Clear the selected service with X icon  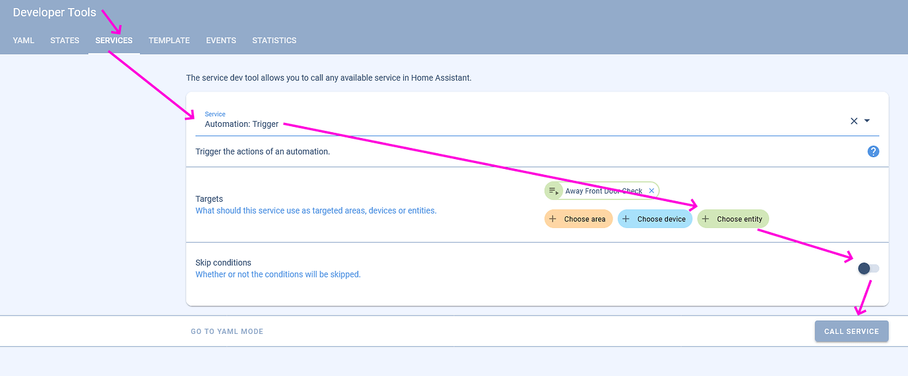854,121
